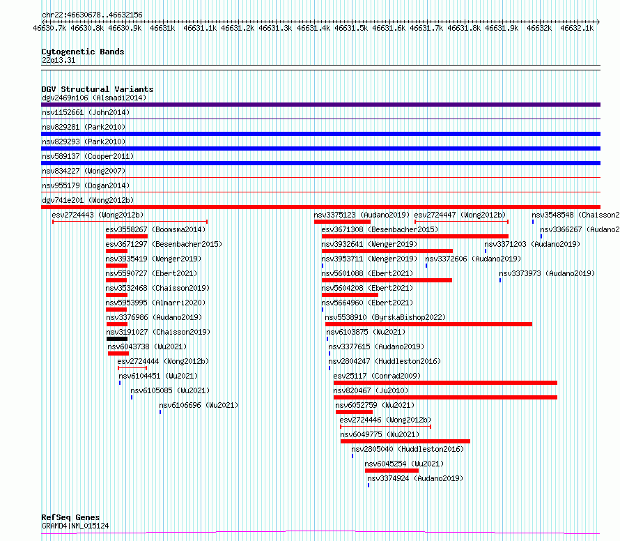Click nsv2804247 (Huddleston2016) label
This screenshot has height=541, width=620.
tap(385, 361)
